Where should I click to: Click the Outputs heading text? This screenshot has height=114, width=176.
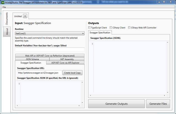pyautogui.click(x=94, y=23)
